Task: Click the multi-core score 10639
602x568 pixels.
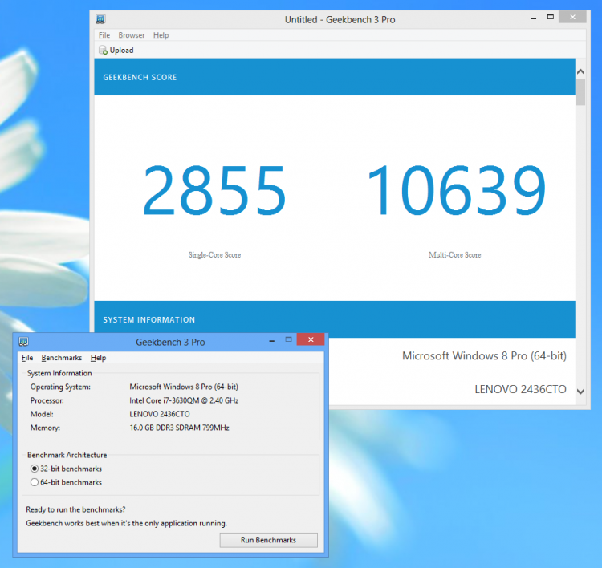Action: point(456,190)
